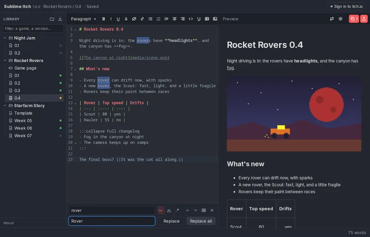Image resolution: width=370 pixels, height=237 pixels.
Task: Align text right
Action: tap(182, 19)
